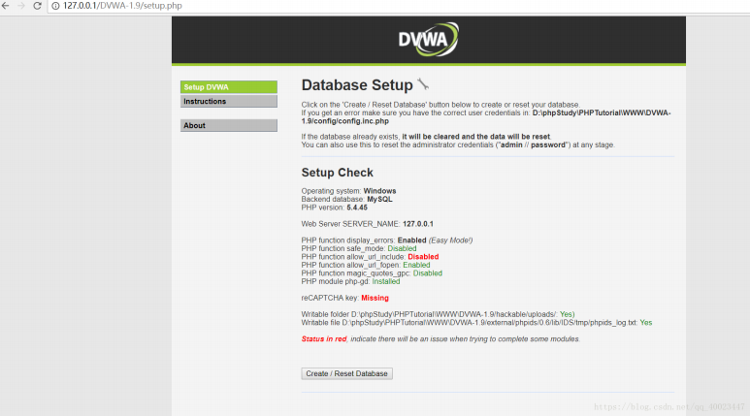
Task: Click the red allow_url_include Disabled status
Action: tap(423, 257)
